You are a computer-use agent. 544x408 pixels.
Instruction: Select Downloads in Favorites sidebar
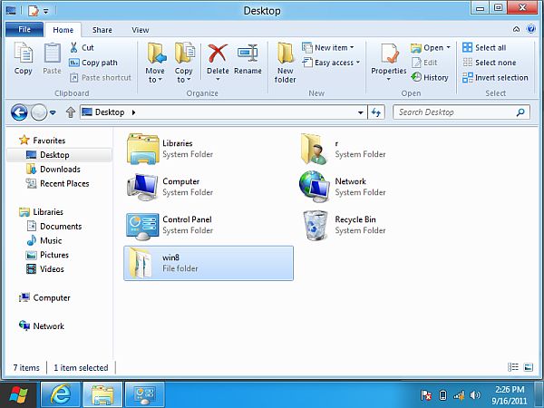pyautogui.click(x=60, y=169)
